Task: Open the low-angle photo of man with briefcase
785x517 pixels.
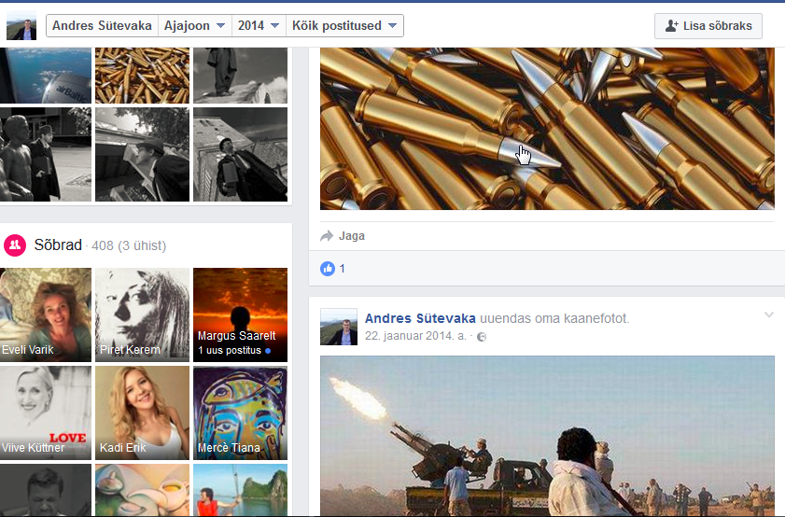Action: (240, 154)
